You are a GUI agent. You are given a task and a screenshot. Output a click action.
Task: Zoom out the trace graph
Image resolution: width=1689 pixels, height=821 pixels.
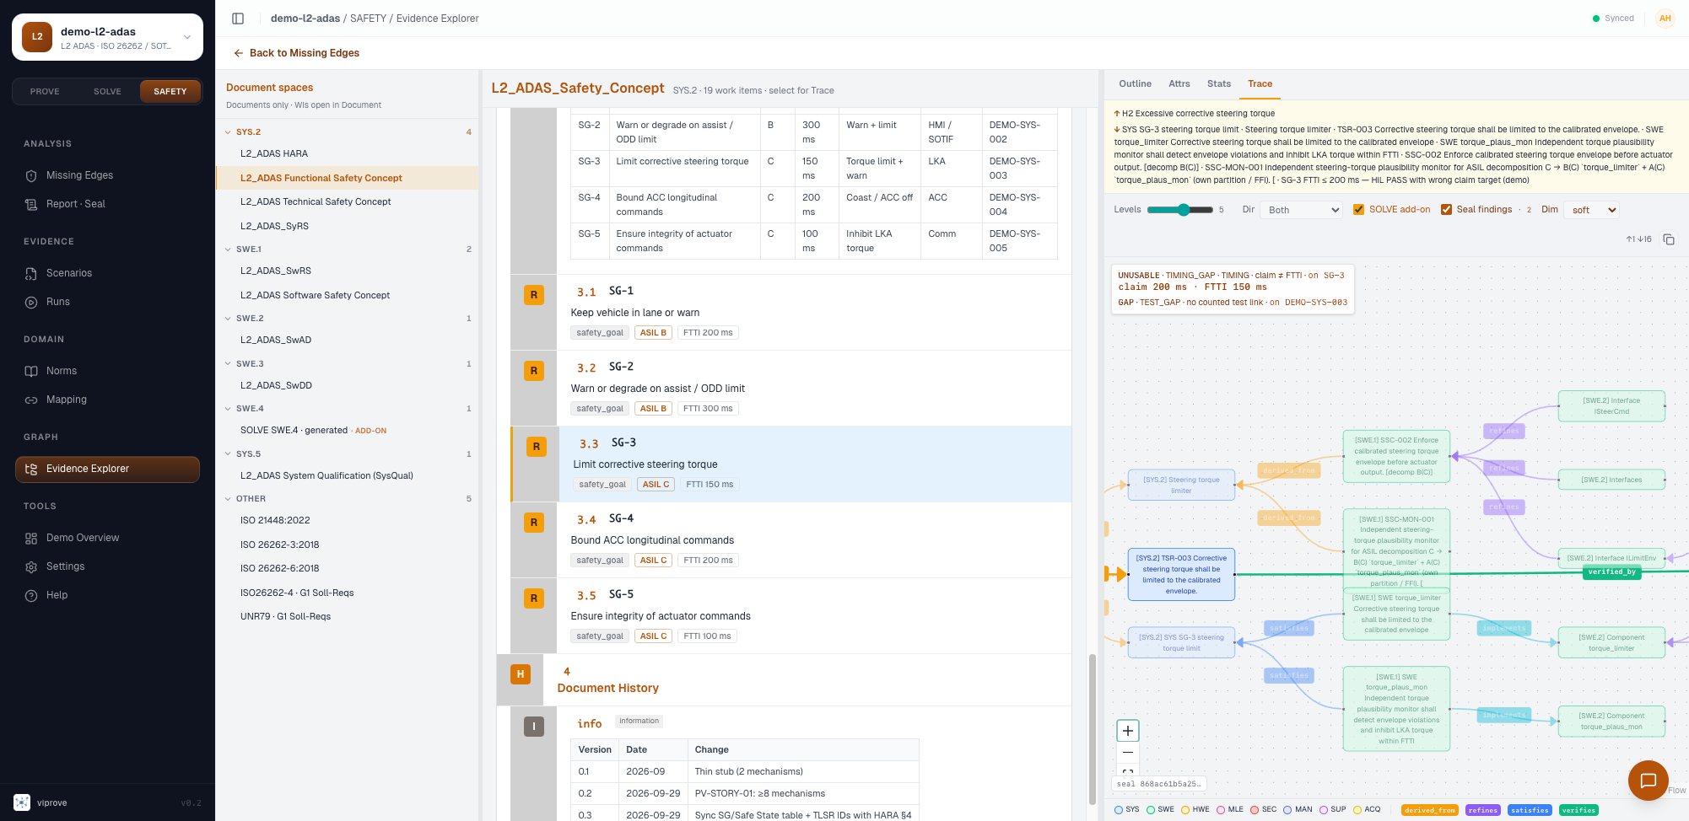(1128, 752)
